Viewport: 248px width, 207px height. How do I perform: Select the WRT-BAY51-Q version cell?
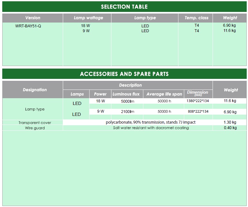28,26
